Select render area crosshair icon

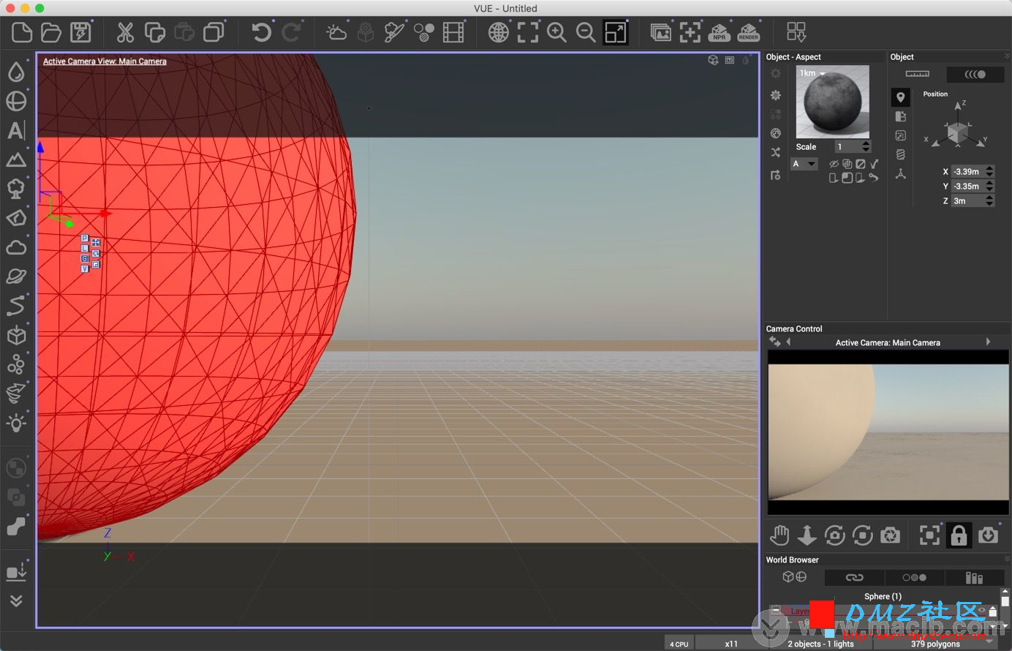click(x=690, y=32)
